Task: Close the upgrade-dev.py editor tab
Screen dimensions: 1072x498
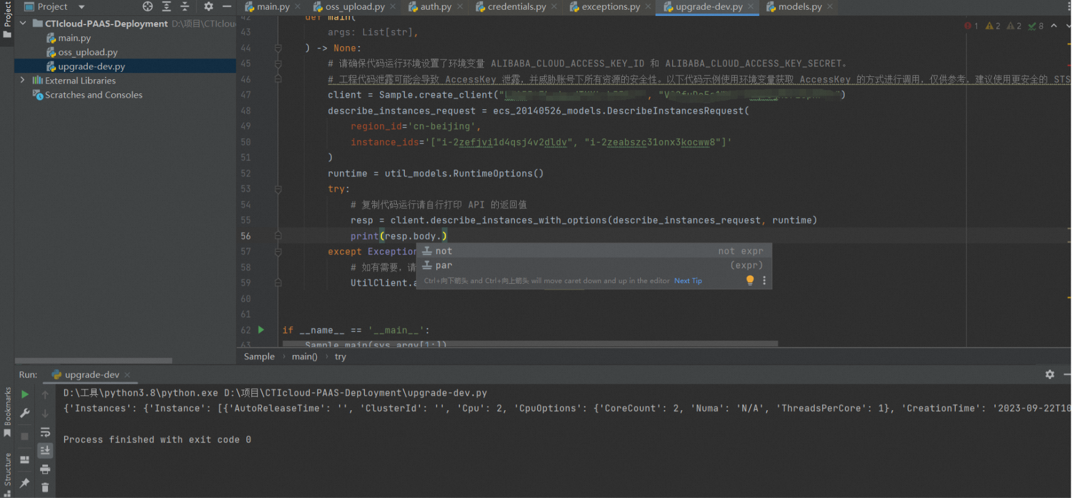Action: point(751,7)
